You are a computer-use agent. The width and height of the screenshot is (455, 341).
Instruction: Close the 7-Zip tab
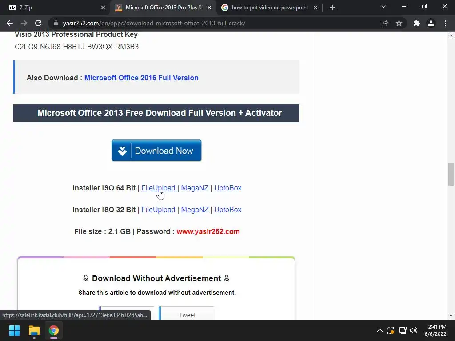103,8
